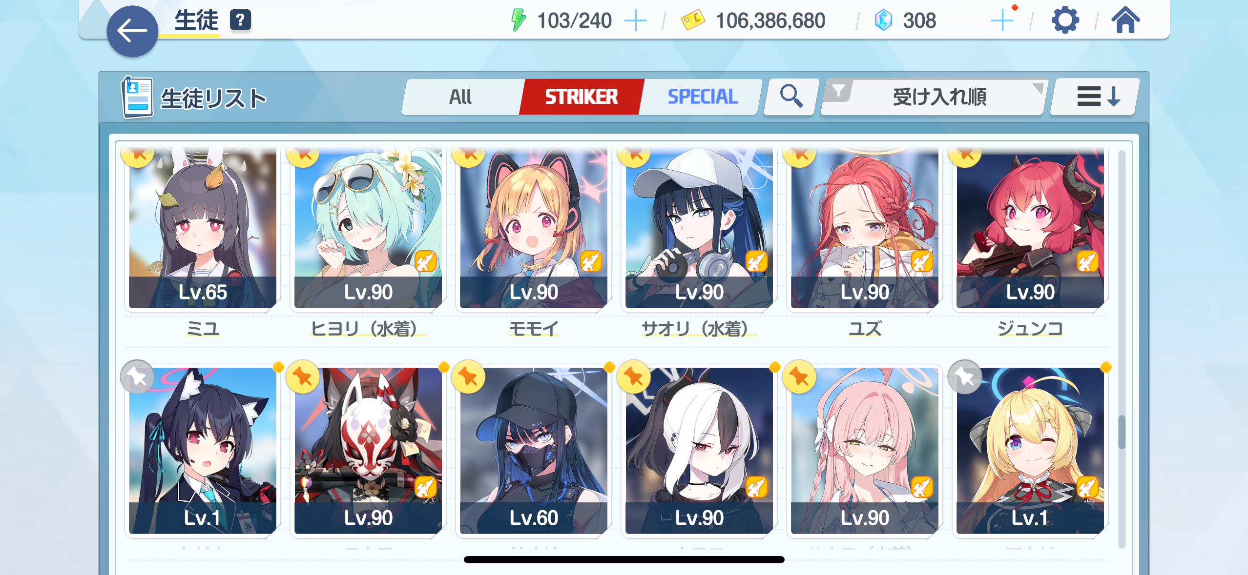This screenshot has height=575, width=1248.
Task: Switch to the All tab
Action: coord(460,97)
